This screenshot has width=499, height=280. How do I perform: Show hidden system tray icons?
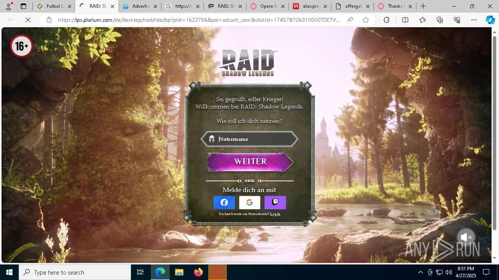pos(420,272)
